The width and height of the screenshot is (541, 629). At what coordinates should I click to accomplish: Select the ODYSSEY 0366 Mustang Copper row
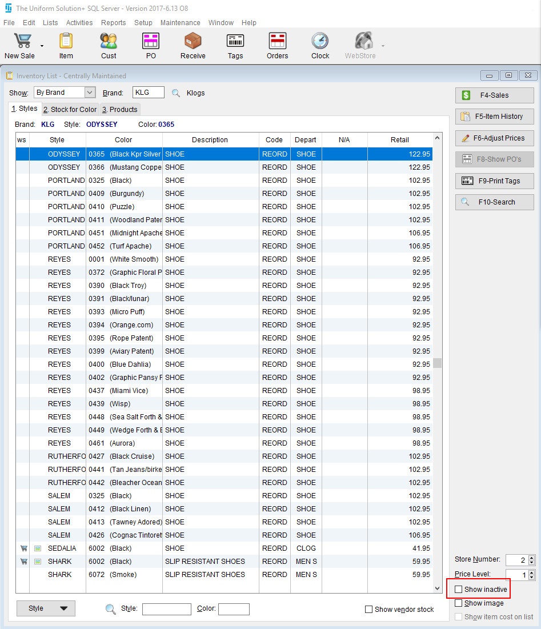(x=224, y=167)
